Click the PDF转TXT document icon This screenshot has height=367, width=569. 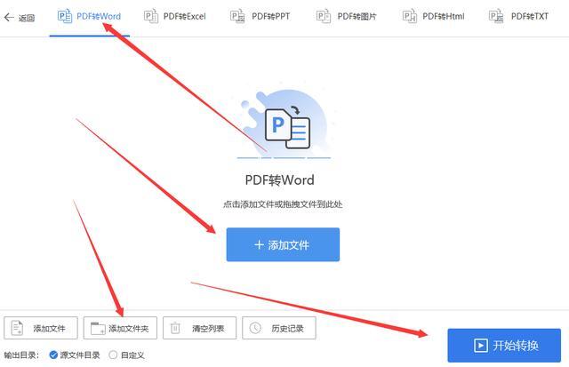[x=496, y=16]
